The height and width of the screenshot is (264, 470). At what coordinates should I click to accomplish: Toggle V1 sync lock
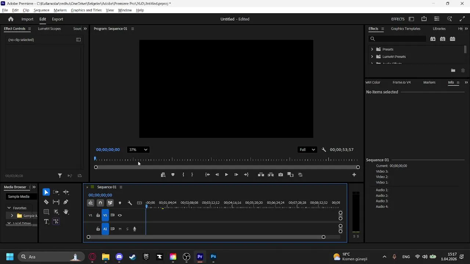(113, 215)
